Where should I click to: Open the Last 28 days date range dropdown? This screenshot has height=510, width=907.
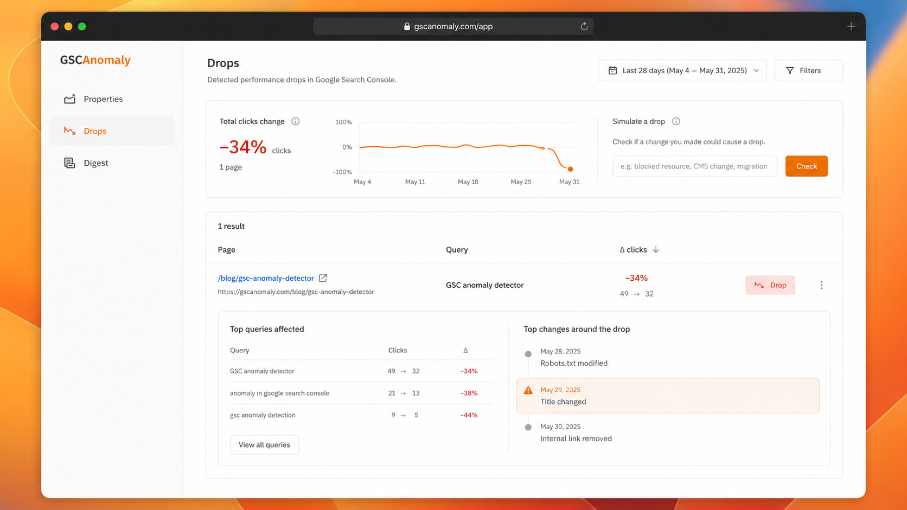[x=682, y=70]
